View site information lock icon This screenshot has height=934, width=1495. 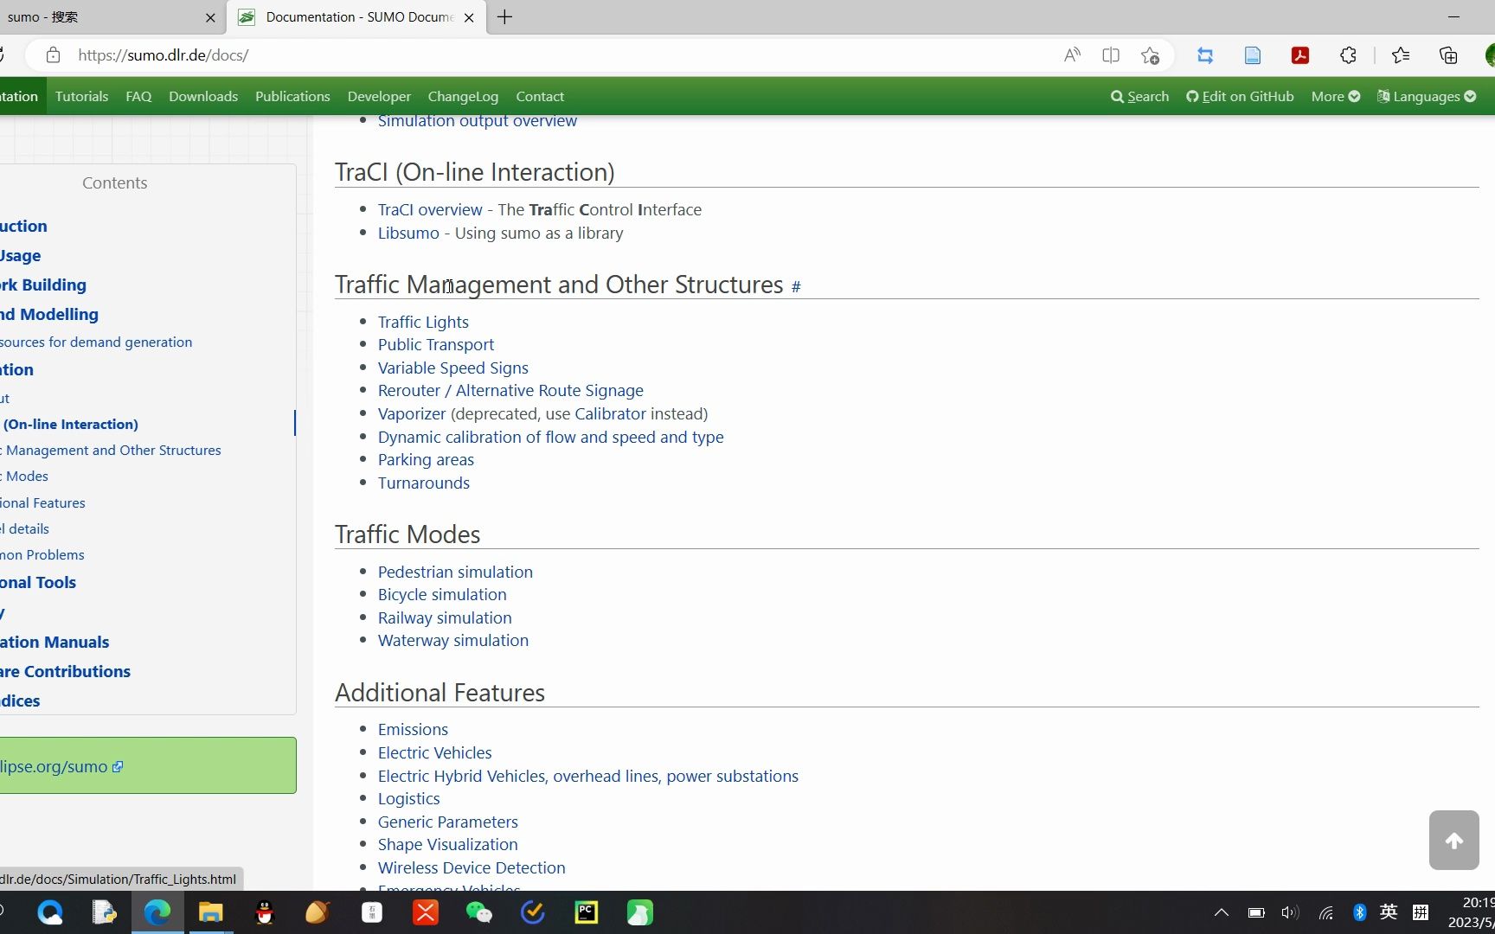53,55
